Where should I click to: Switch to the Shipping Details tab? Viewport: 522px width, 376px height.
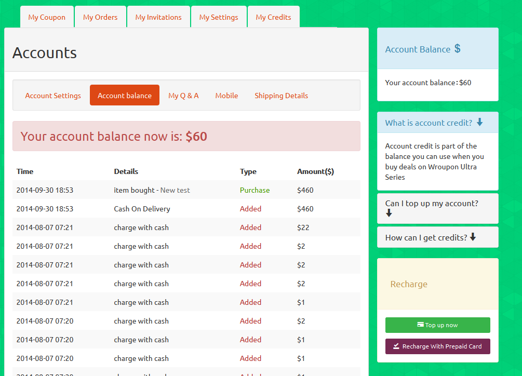(x=281, y=96)
